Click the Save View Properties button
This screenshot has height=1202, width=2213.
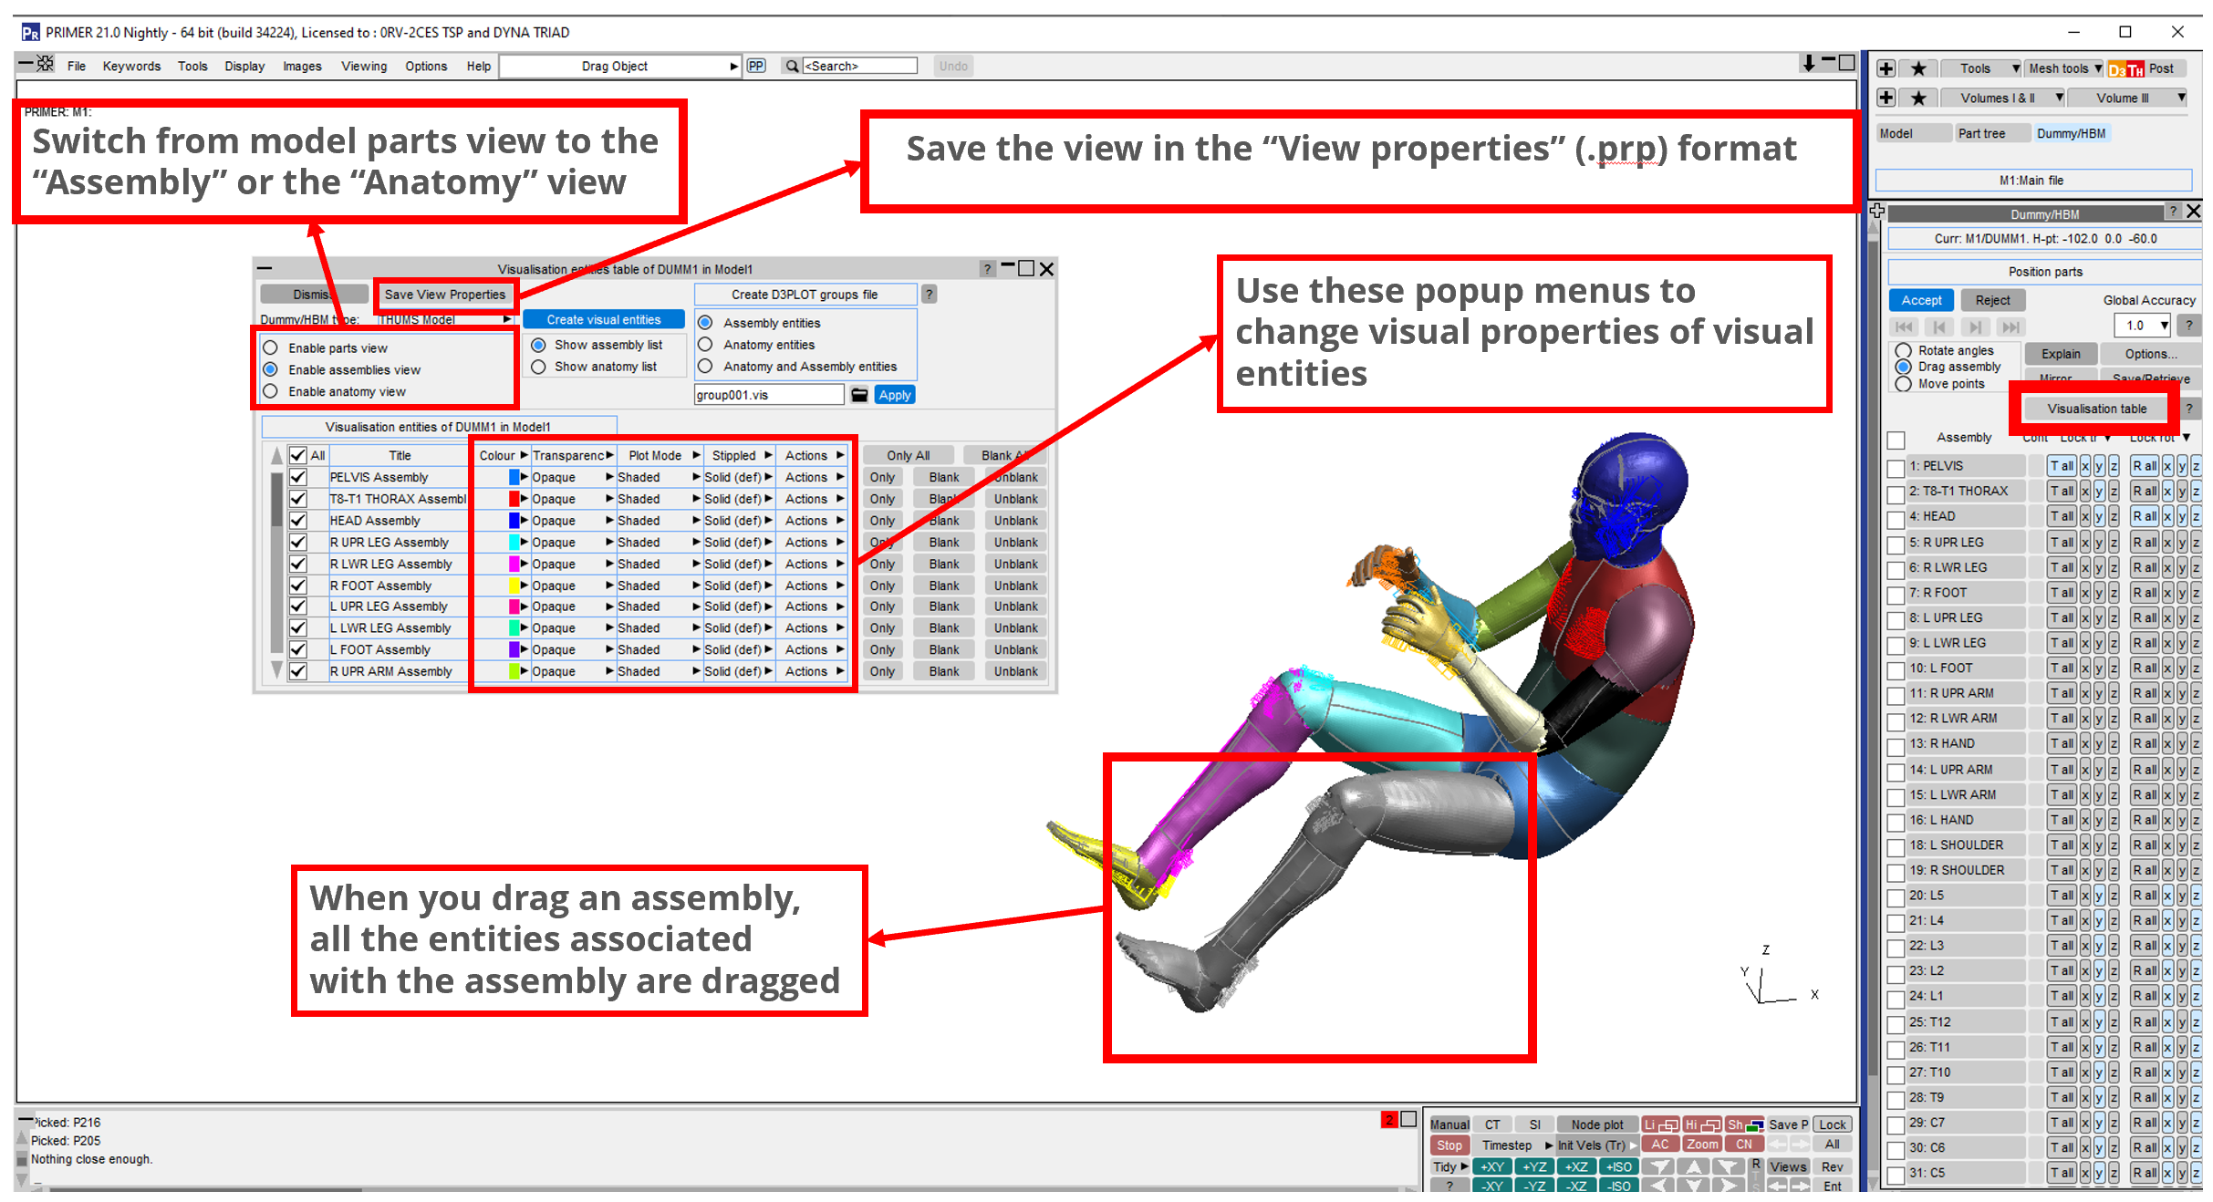click(445, 295)
